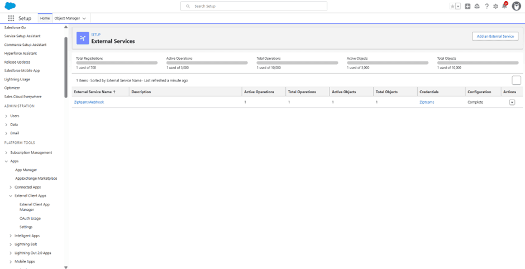Screen dimensions: 525x269
Task: Open the App Launcher grid icon
Action: (11, 18)
